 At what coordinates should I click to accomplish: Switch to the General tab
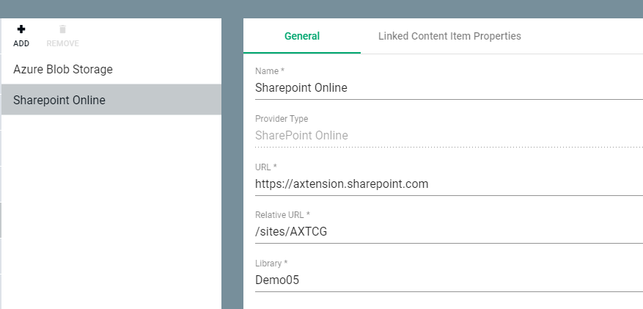301,36
